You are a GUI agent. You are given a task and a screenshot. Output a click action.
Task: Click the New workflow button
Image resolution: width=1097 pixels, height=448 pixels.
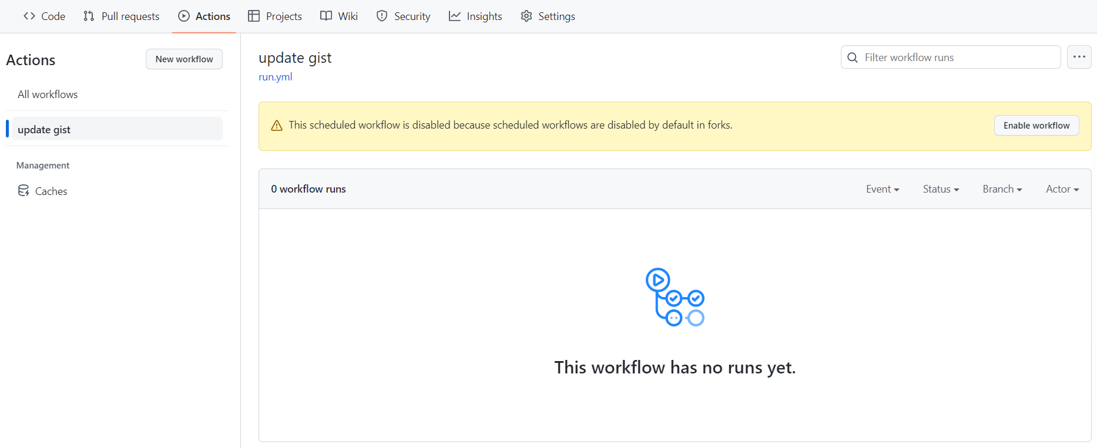184,59
